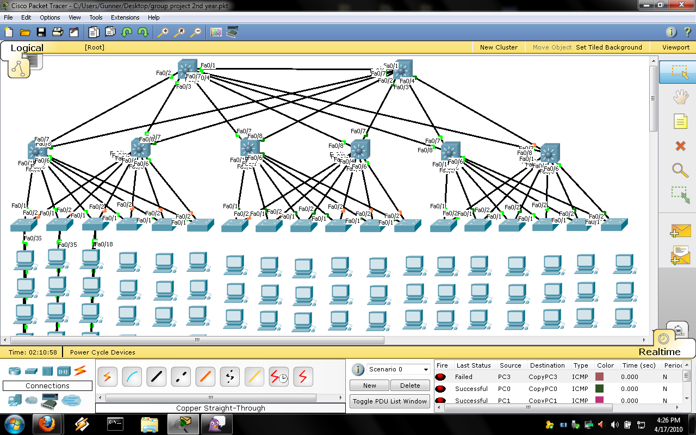696x435 pixels.
Task: Activate the Inspect magnifier tool
Action: pyautogui.click(x=680, y=170)
